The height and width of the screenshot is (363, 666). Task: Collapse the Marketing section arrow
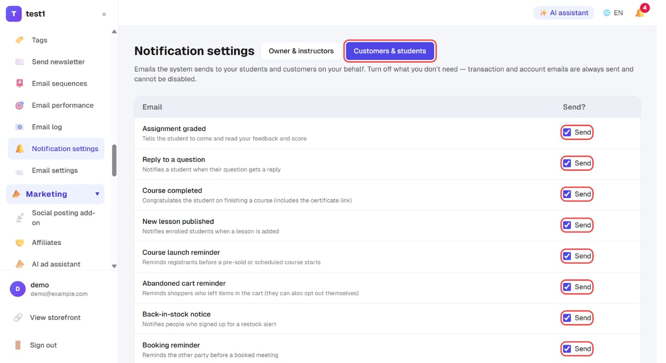click(x=97, y=194)
